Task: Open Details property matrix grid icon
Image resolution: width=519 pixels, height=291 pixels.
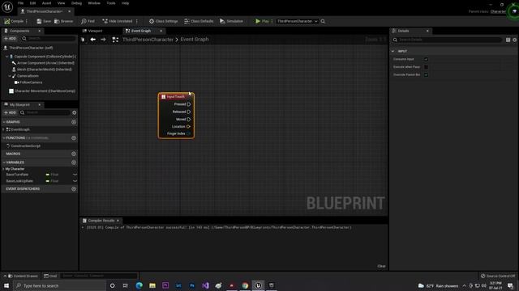Action: pyautogui.click(x=508, y=40)
